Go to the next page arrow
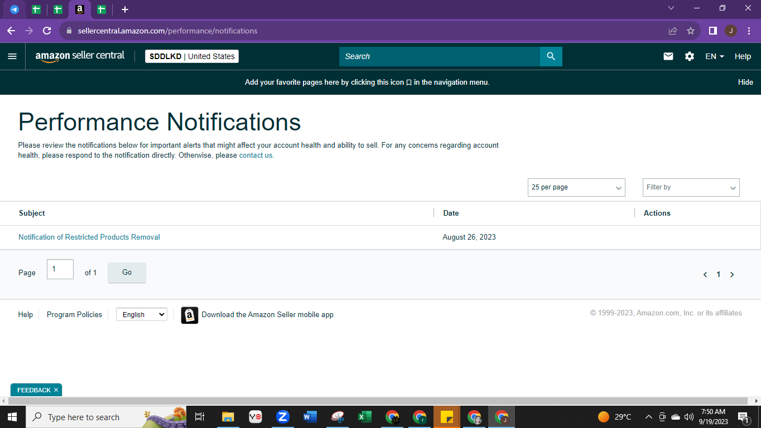The height and width of the screenshot is (428, 761). pyautogui.click(x=732, y=274)
